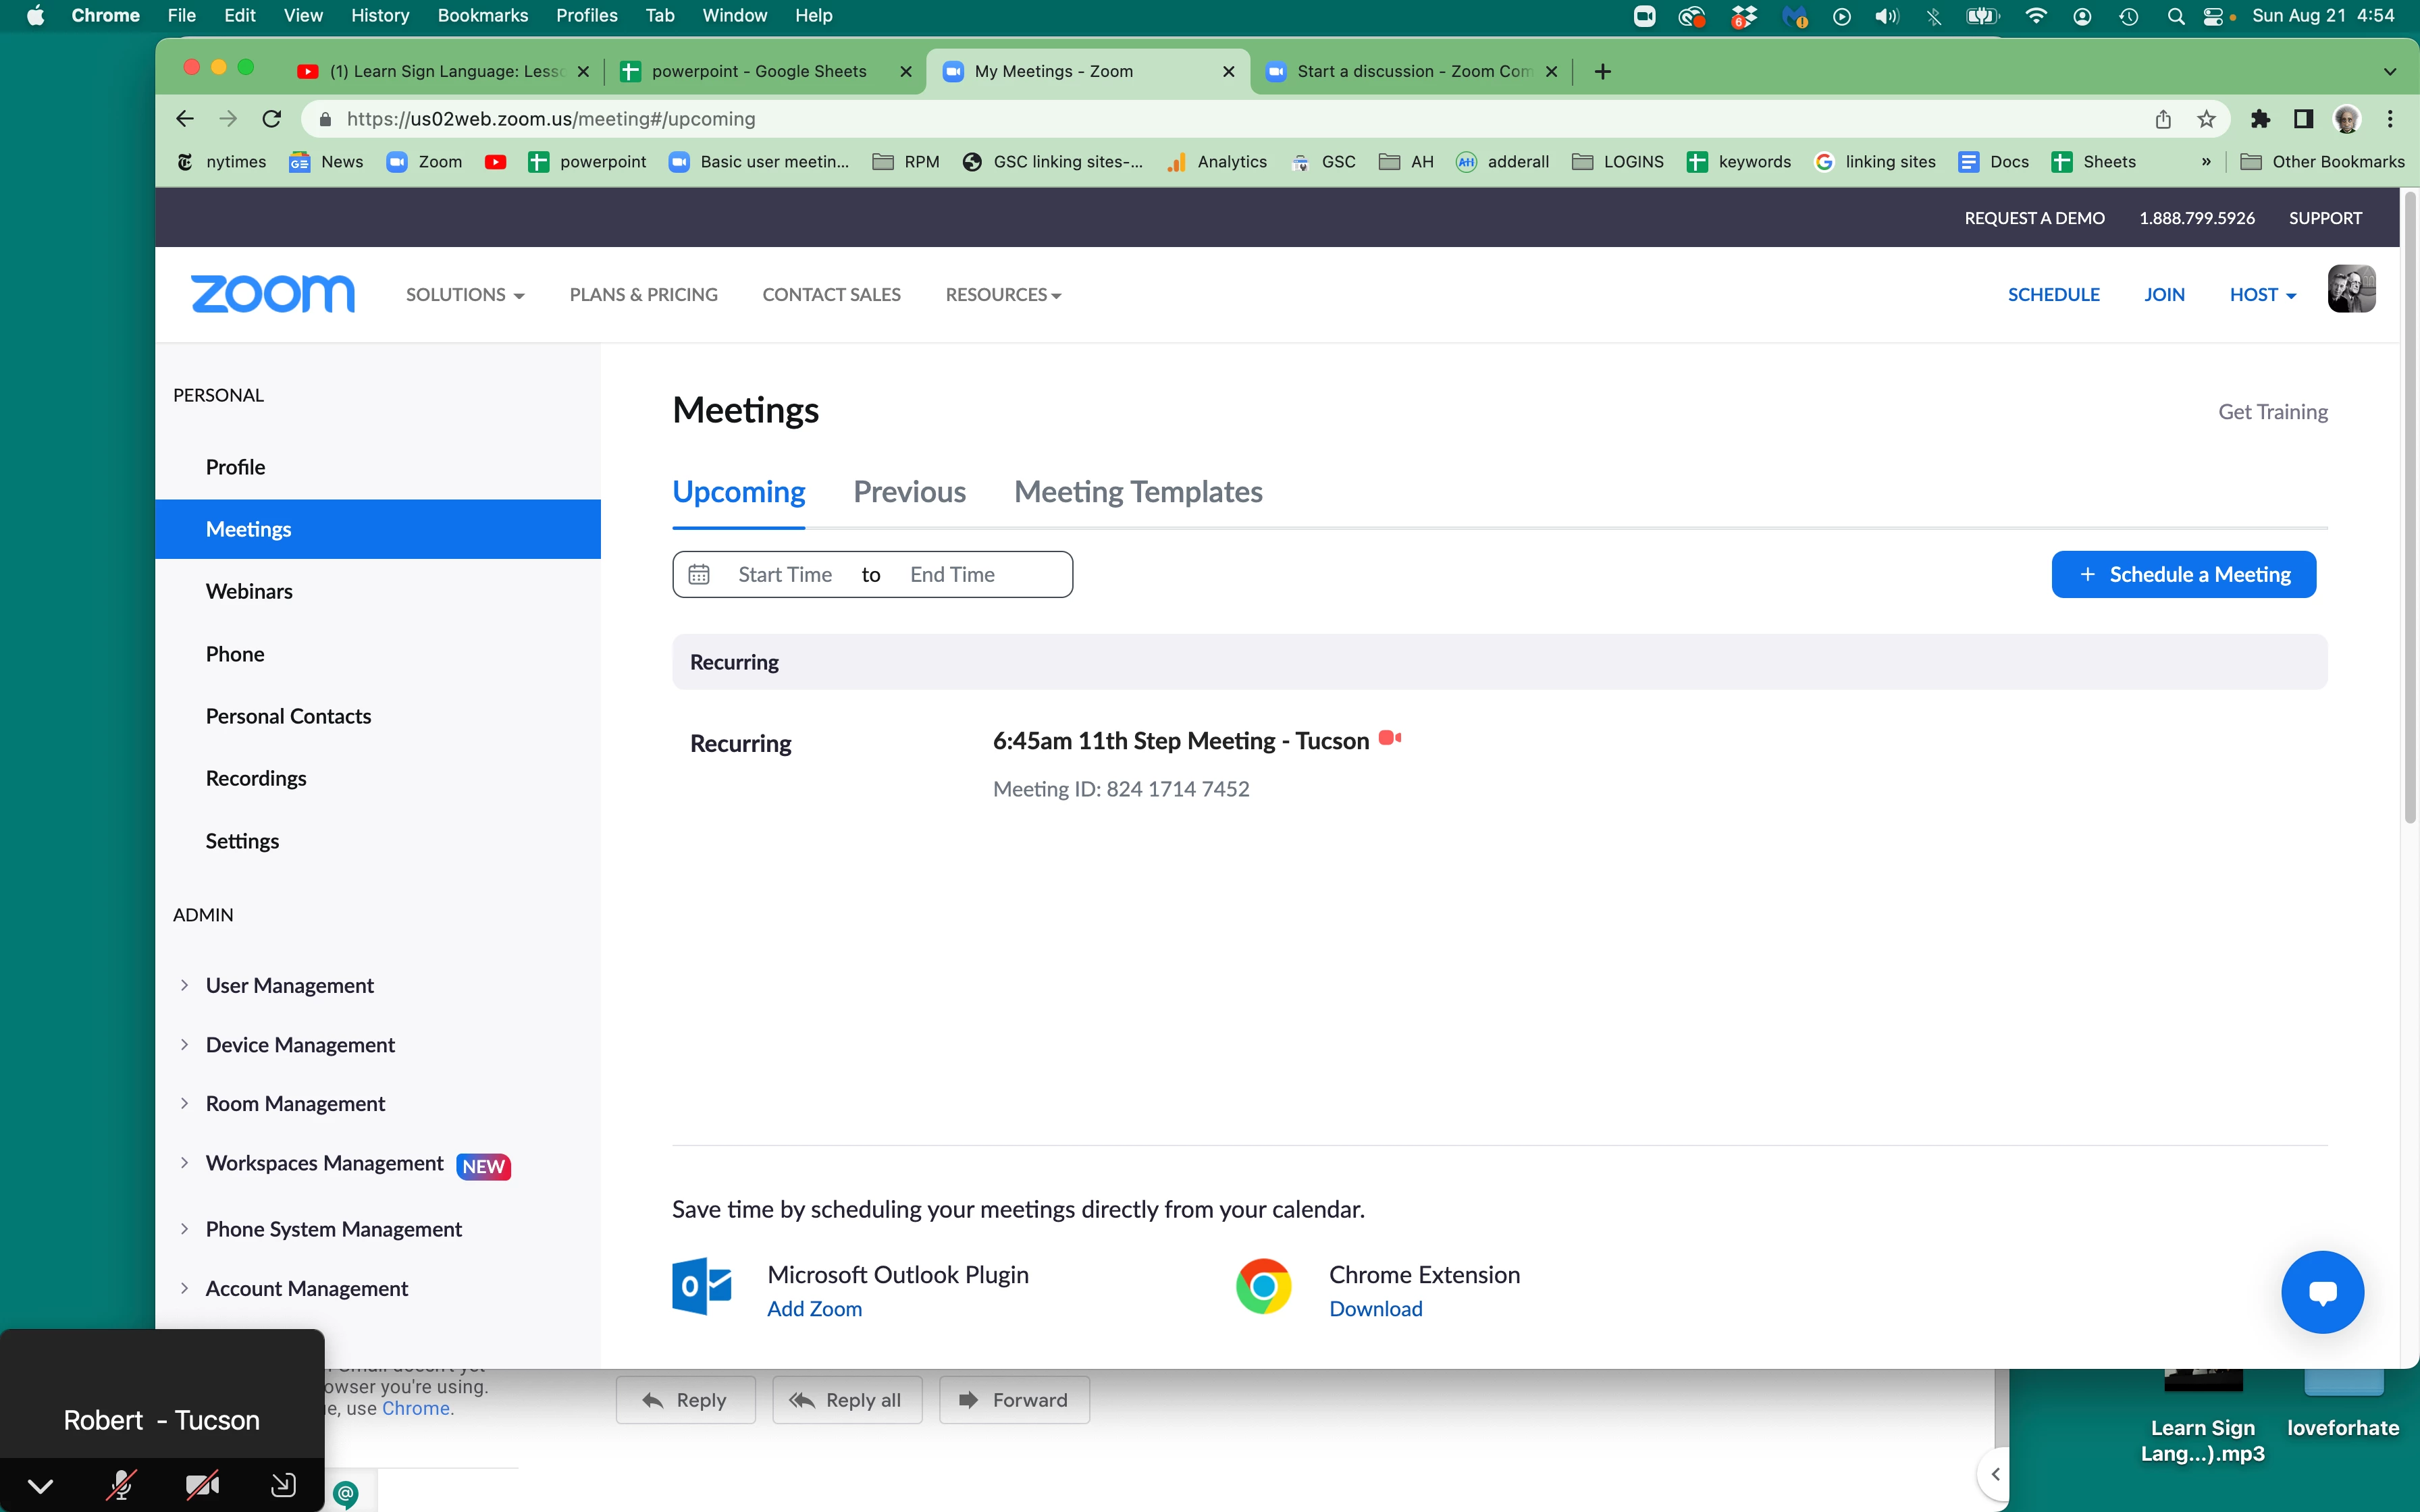Switch to the Previous meetings tab
2420x1512 pixels.
tap(909, 492)
